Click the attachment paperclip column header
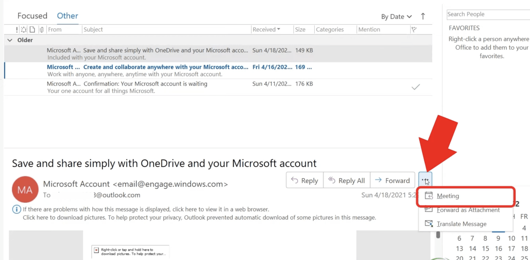The width and height of the screenshot is (530, 260). coord(41,29)
